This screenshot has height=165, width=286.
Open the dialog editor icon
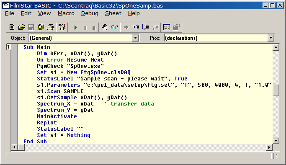[167, 27]
